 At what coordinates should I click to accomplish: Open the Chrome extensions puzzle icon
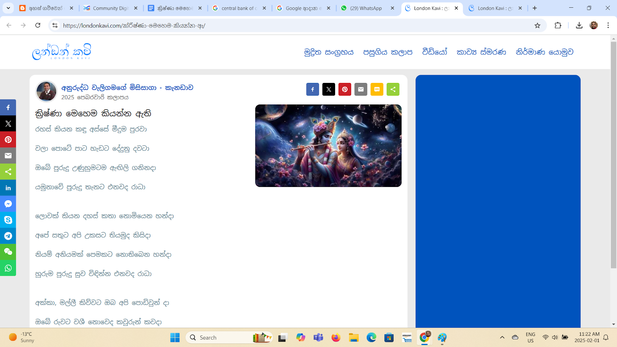558,25
